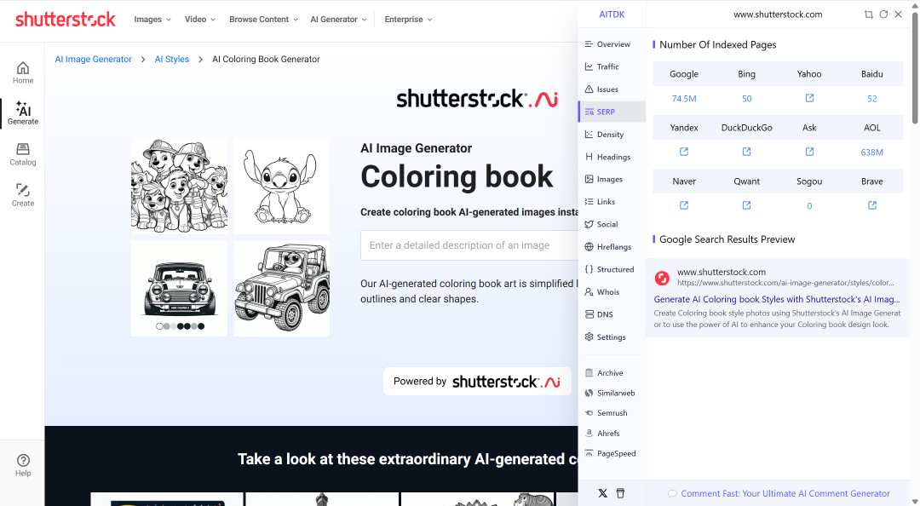
Task: Open Settings in AITDK sidebar
Action: [612, 337]
